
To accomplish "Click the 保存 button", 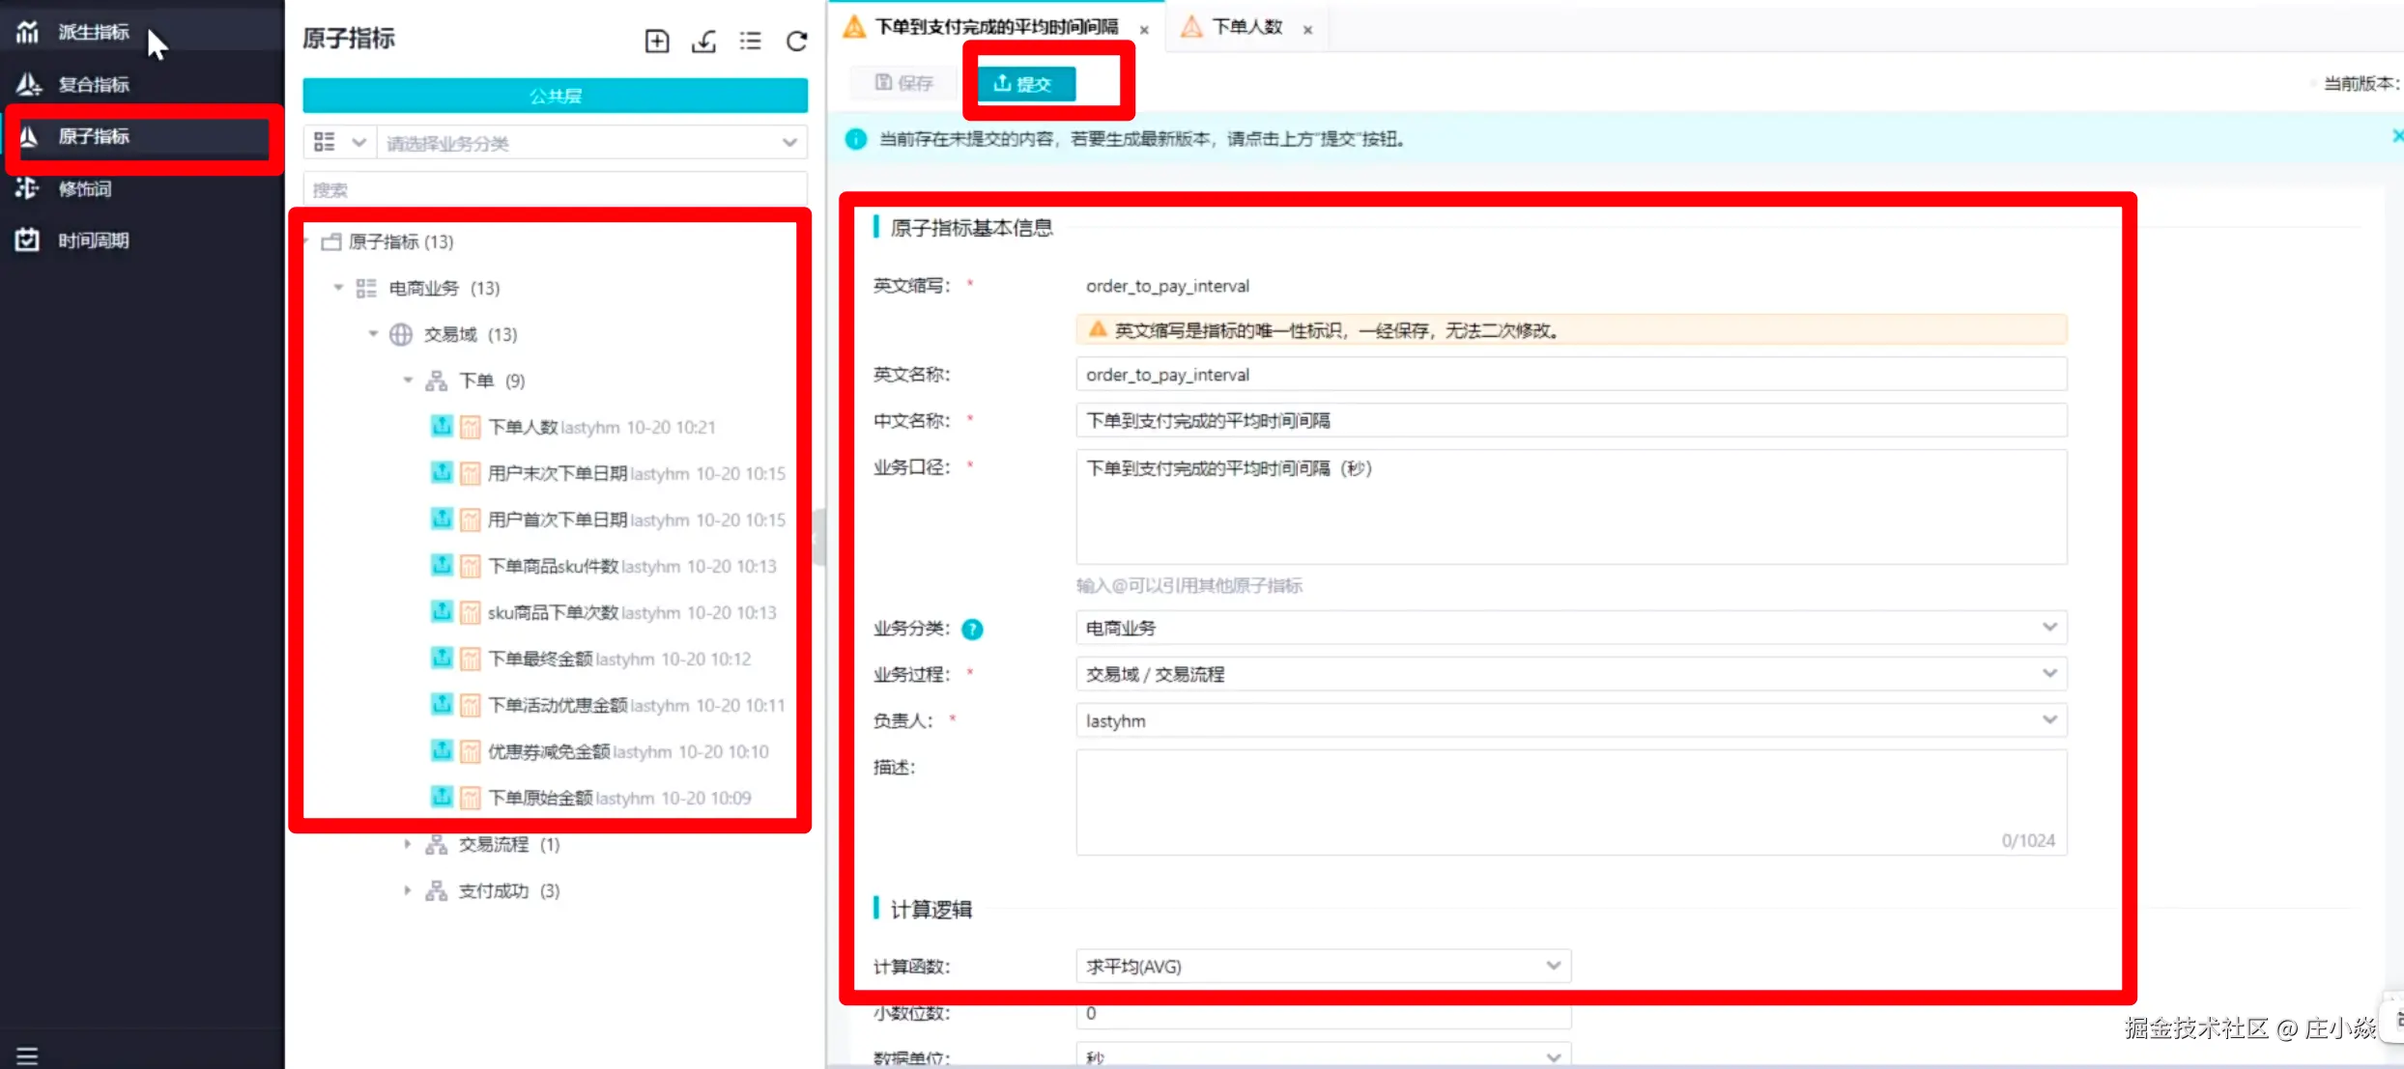I will 904,83.
